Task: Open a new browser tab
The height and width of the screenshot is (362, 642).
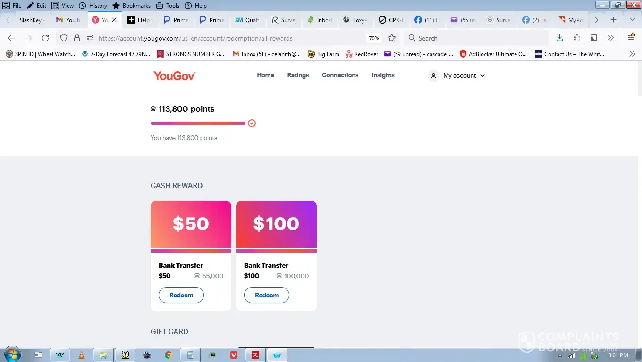Action: (x=613, y=20)
